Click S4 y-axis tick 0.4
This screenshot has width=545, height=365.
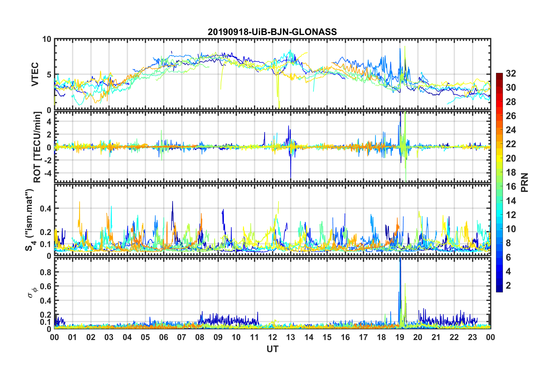coord(46,209)
